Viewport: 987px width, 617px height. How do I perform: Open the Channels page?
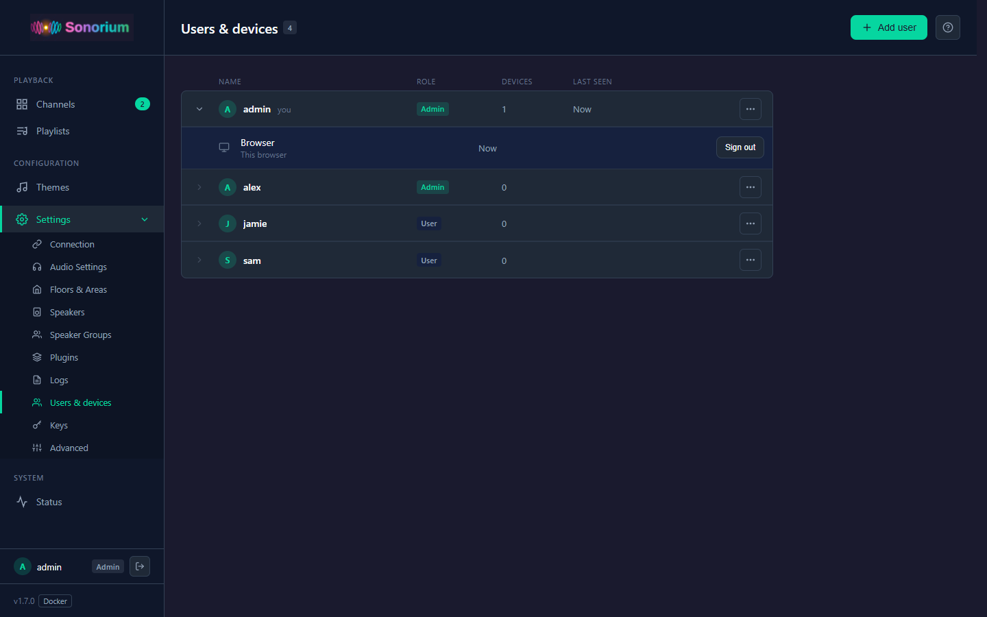tap(82, 104)
